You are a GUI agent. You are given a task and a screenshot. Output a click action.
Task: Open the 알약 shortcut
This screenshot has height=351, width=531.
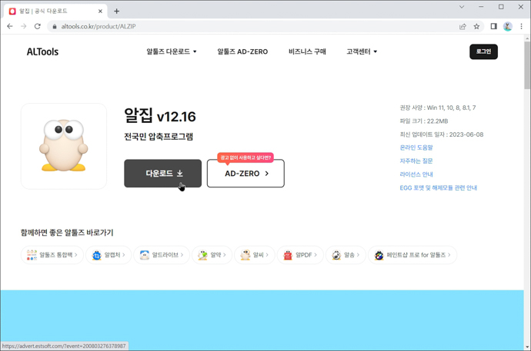click(x=212, y=255)
